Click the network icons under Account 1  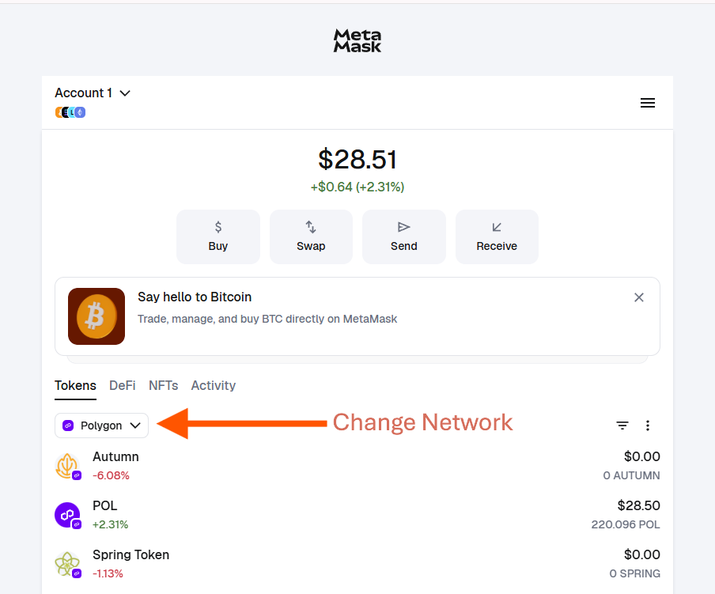click(70, 112)
